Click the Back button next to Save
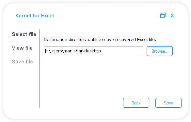Viewport: 191px width, 122px height. (x=136, y=103)
